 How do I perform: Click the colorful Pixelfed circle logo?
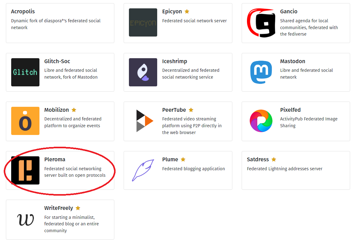(261, 121)
